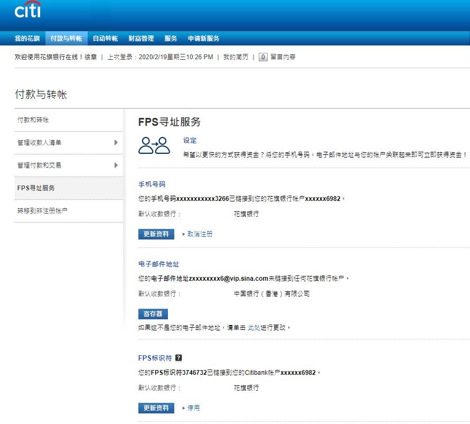The image size is (470, 424).
Task: Open the 服务 menu
Action: (x=171, y=39)
